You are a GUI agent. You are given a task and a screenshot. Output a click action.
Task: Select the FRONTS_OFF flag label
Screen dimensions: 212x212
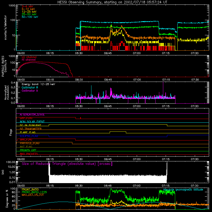pyautogui.click(x=28, y=150)
